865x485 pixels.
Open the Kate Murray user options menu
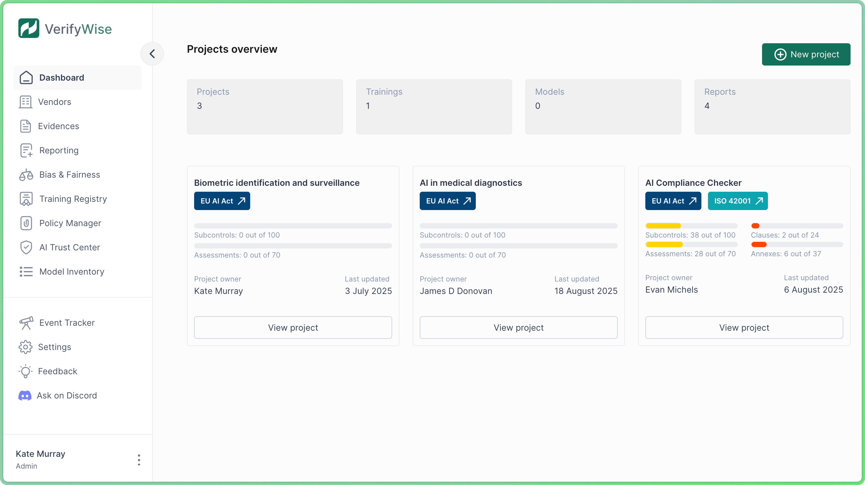139,459
